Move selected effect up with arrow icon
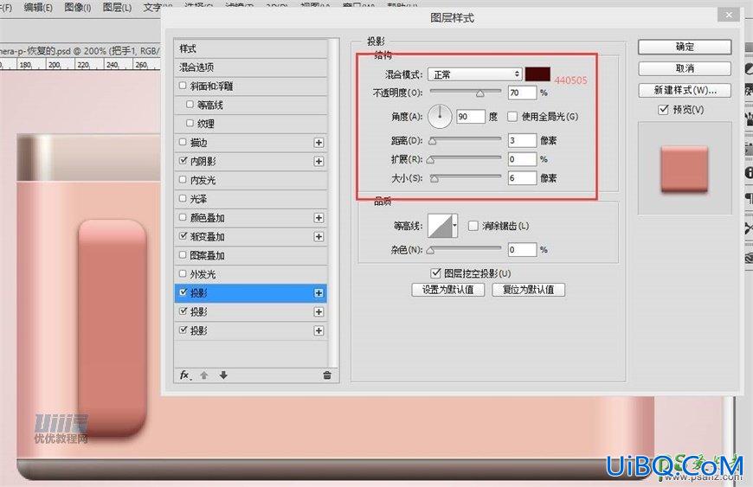The width and height of the screenshot is (753, 487). 204,375
